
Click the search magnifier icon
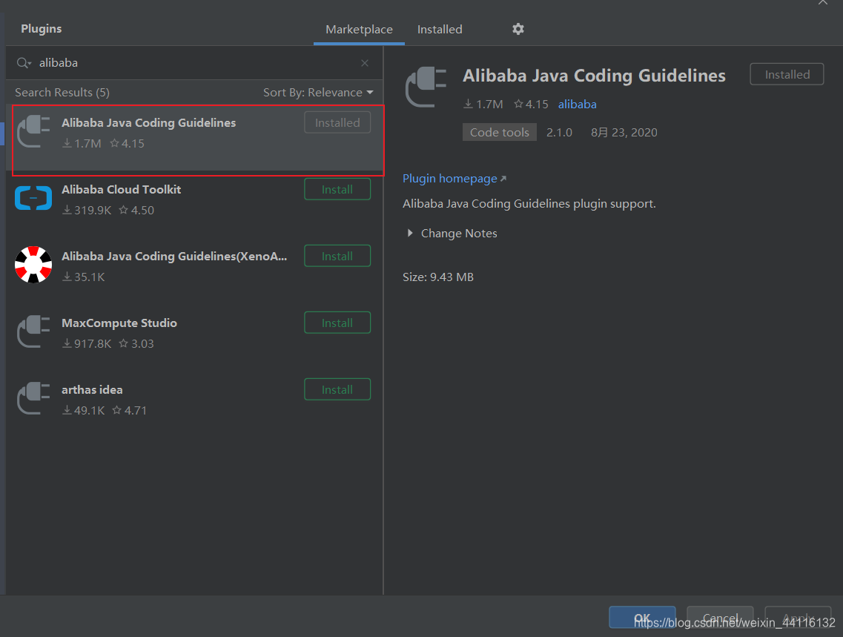22,63
